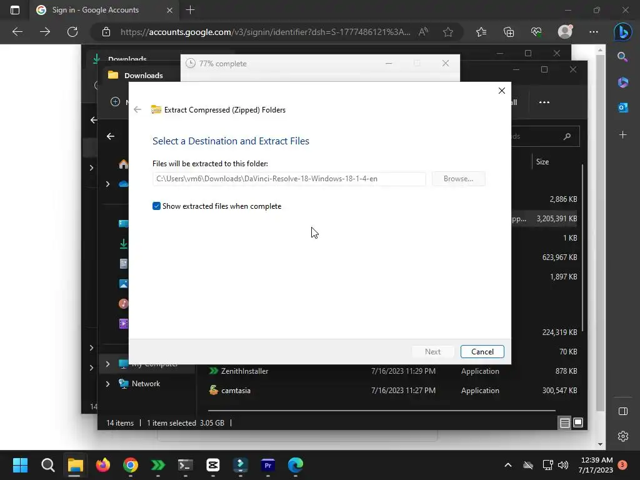The image size is (640, 480).
Task: Open the Downloads quick access icon
Action: click(123, 244)
